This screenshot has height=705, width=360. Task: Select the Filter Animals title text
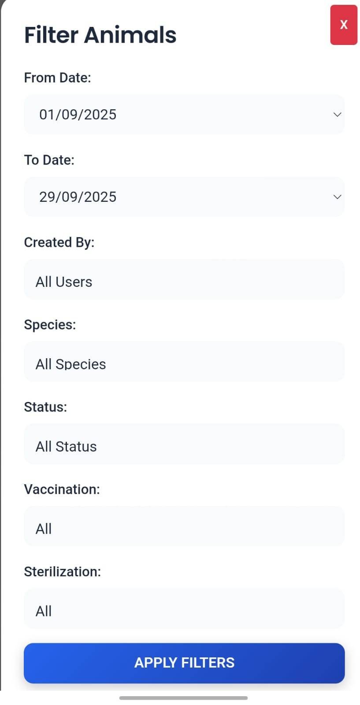pyautogui.click(x=100, y=34)
